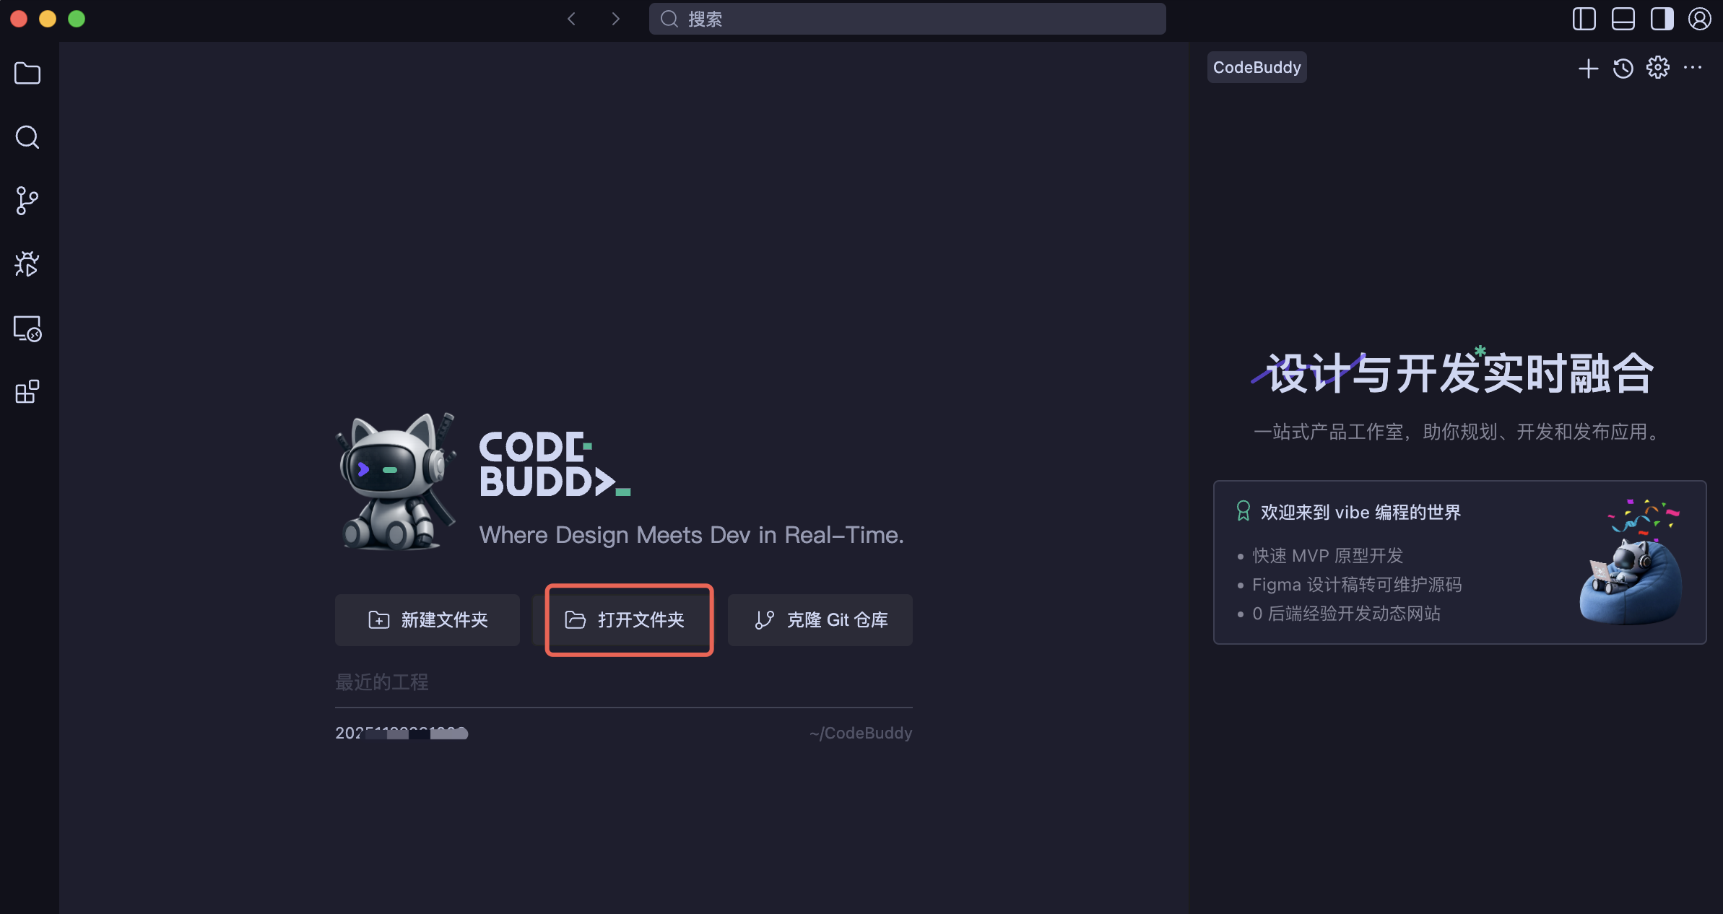Open the Run and Debug bug icon

click(27, 264)
